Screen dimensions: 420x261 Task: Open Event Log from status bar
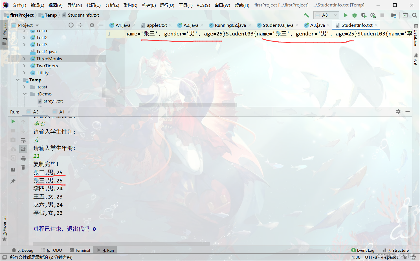363,250
